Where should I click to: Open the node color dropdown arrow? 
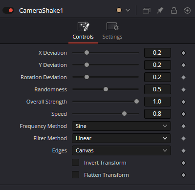point(128,10)
